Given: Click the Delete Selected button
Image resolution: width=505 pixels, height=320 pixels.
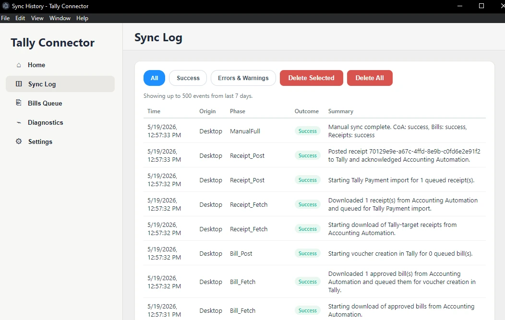Looking at the screenshot, I should [x=311, y=78].
